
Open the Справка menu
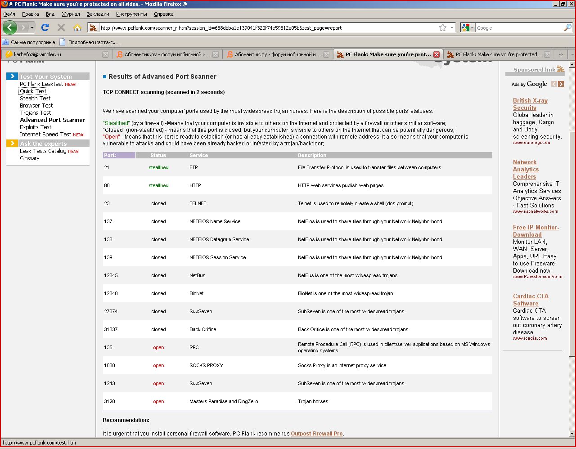pyautogui.click(x=163, y=14)
